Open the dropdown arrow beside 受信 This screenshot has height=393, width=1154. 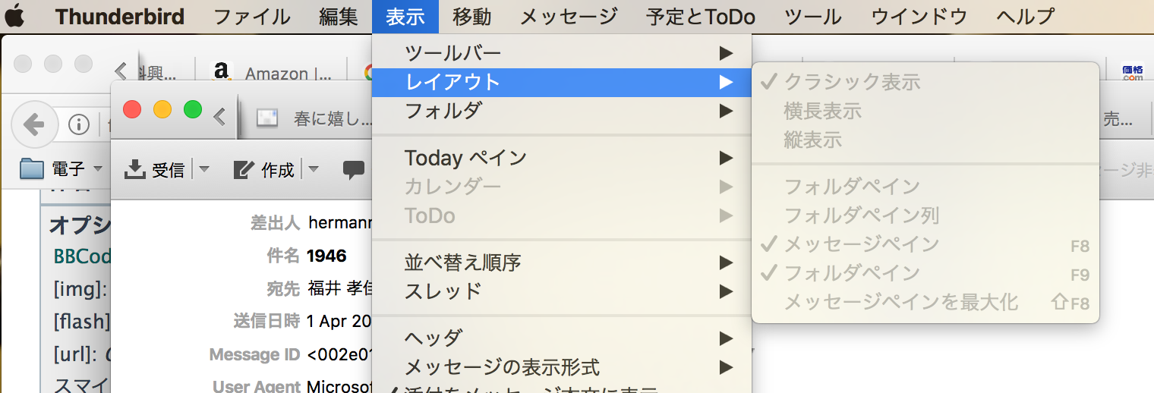[x=203, y=169]
